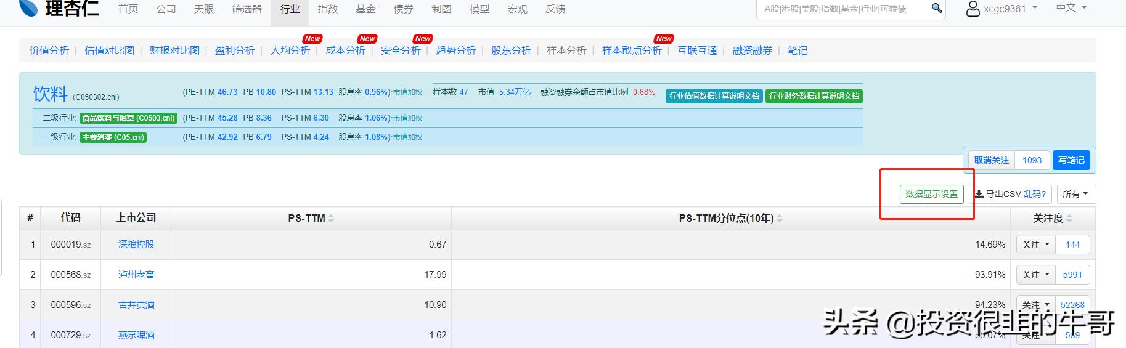Screen dimensions: 1126x348
Task: Click 5991 follow count for 泸州老窖
Action: 1072,275
